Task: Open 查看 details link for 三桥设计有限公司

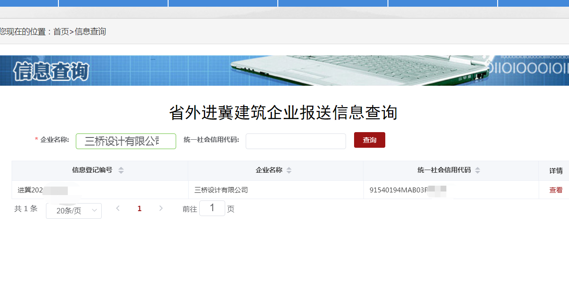Action: pyautogui.click(x=556, y=190)
